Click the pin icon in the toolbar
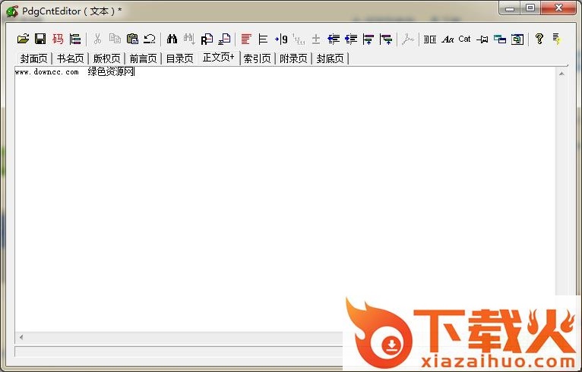Image resolution: width=582 pixels, height=372 pixels. 482,39
